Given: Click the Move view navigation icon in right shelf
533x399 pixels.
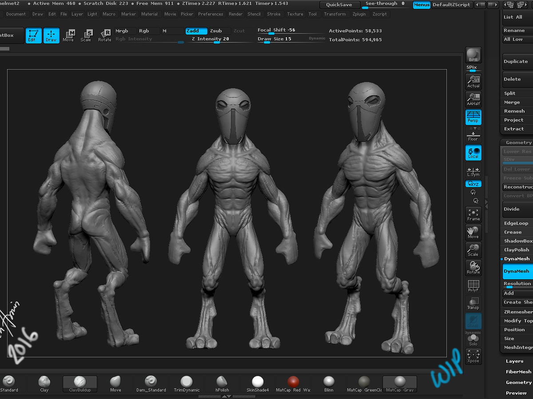Looking at the screenshot, I should pos(473,232).
